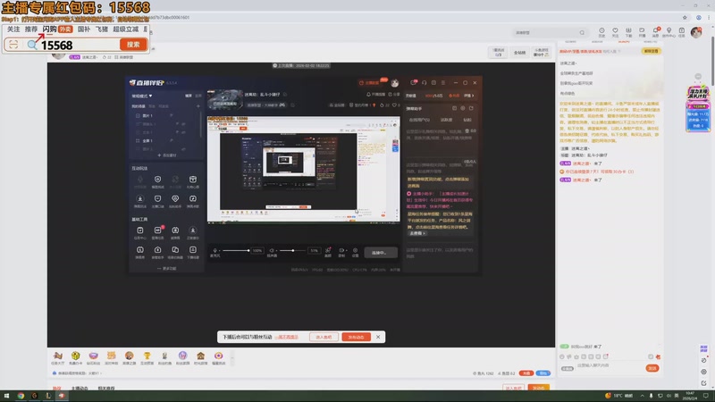The width and height of the screenshot is (715, 402).
Task: Open the 主播动态 tab below the player
Action: pos(80,389)
